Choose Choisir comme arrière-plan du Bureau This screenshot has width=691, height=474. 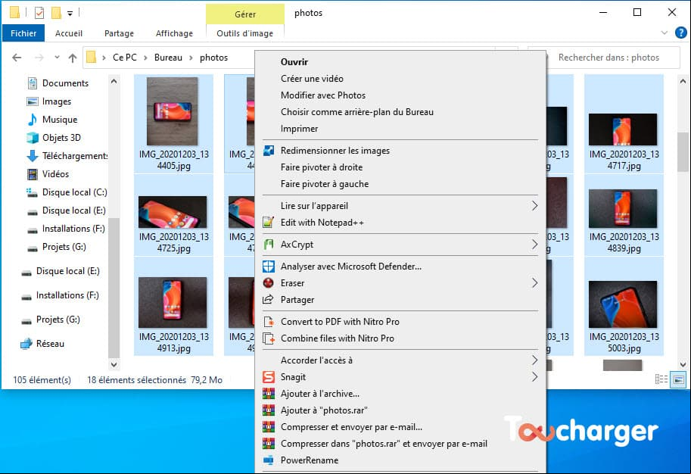click(x=400, y=112)
